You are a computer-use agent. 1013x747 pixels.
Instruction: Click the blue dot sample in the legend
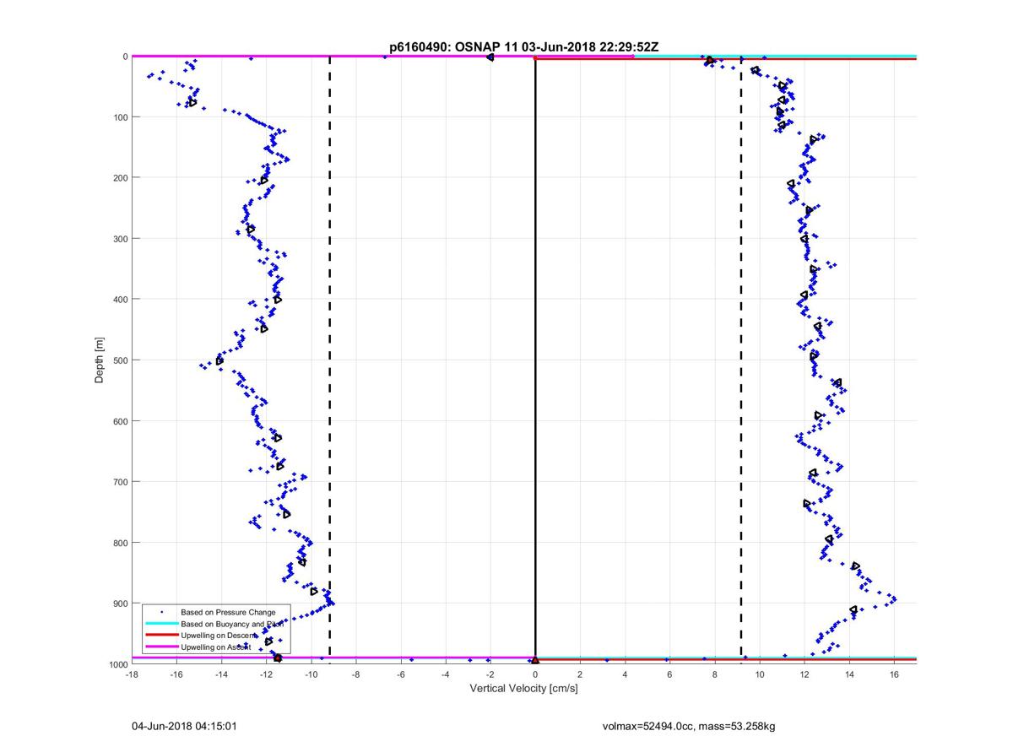(161, 611)
